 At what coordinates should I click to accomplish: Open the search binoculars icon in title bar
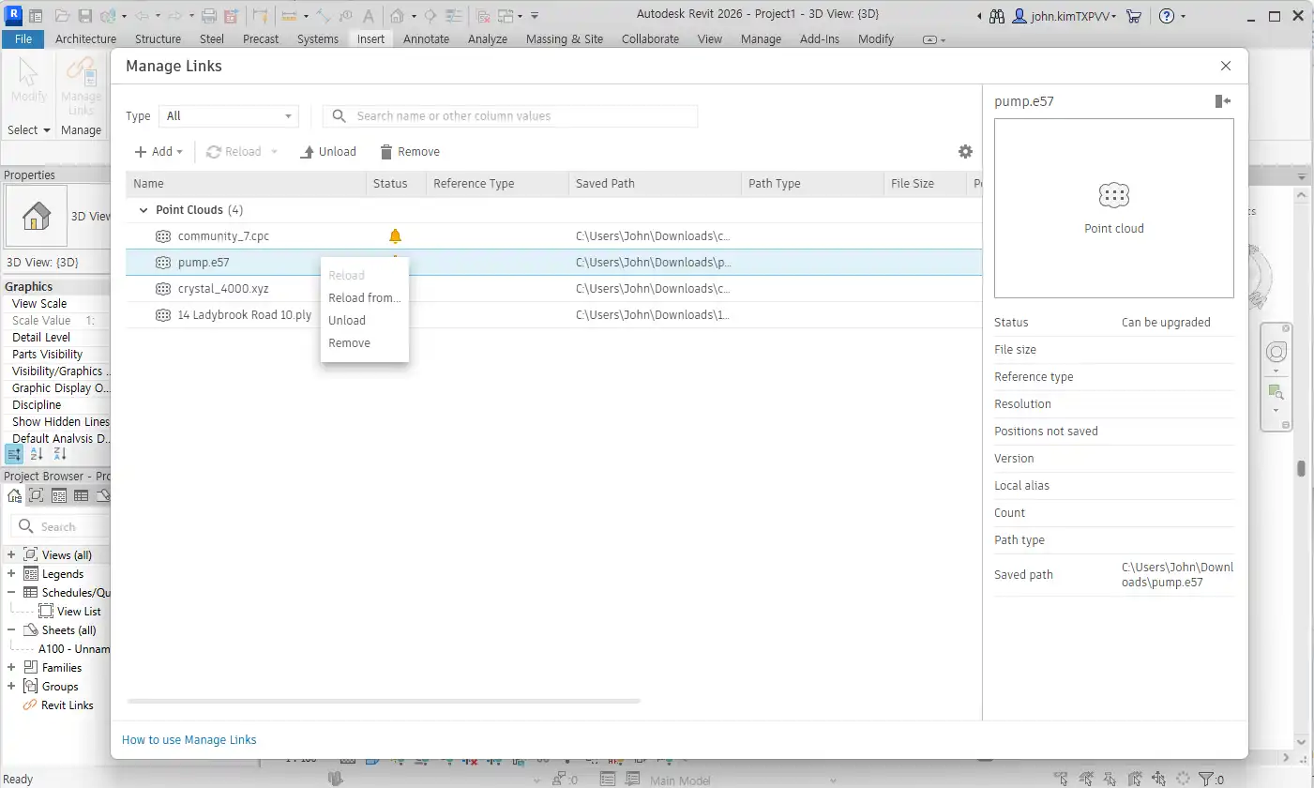(x=996, y=16)
